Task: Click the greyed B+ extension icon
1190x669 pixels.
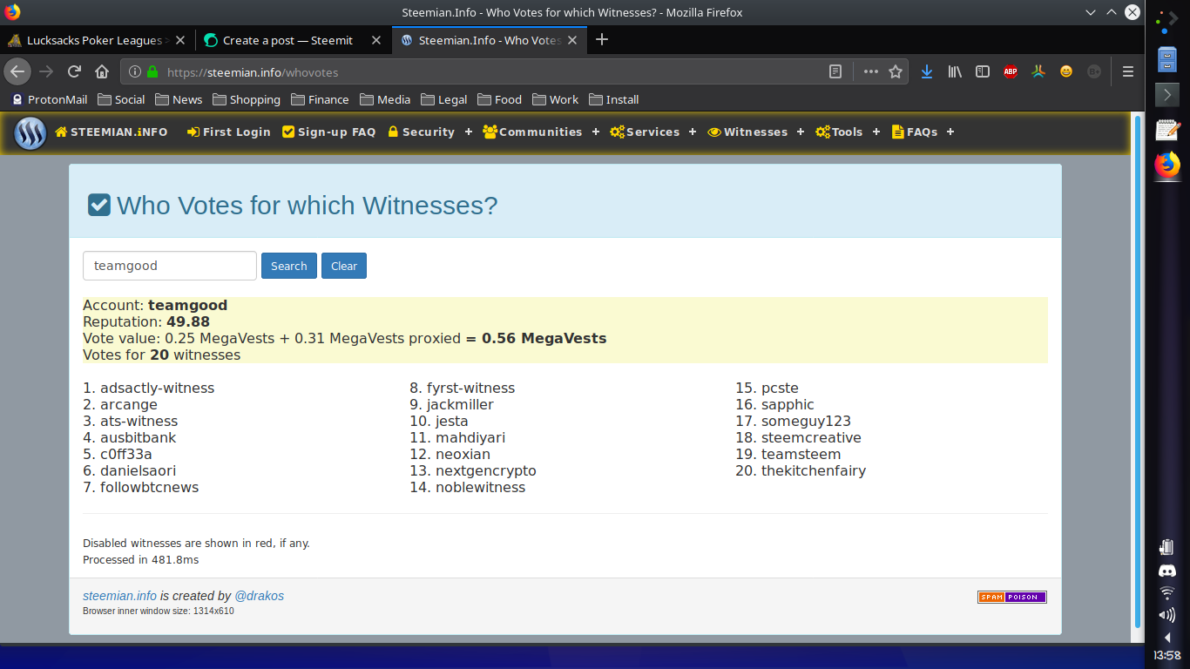Action: click(x=1094, y=71)
